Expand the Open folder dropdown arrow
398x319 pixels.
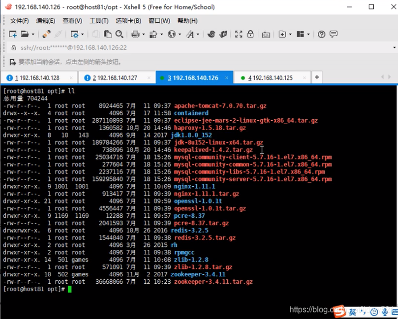[x=33, y=34]
